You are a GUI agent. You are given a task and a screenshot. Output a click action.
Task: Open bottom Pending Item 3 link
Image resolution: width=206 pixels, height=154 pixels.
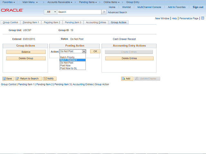click(62, 84)
